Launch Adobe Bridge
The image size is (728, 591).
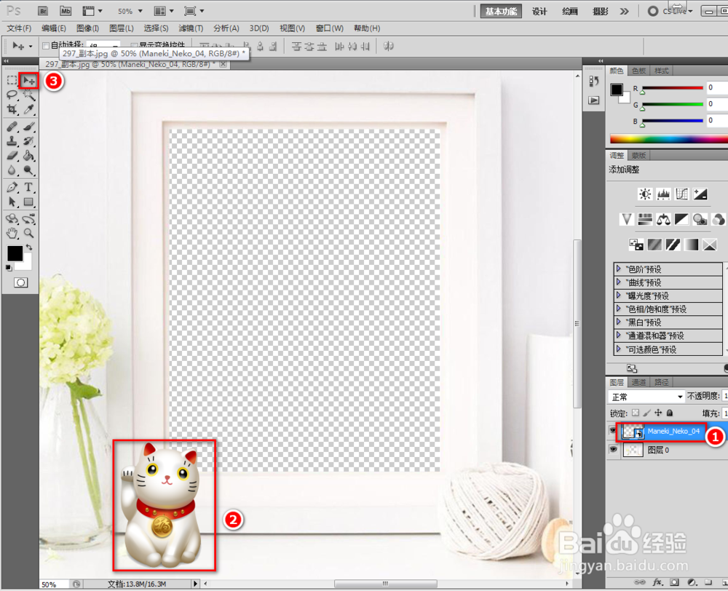(43, 11)
